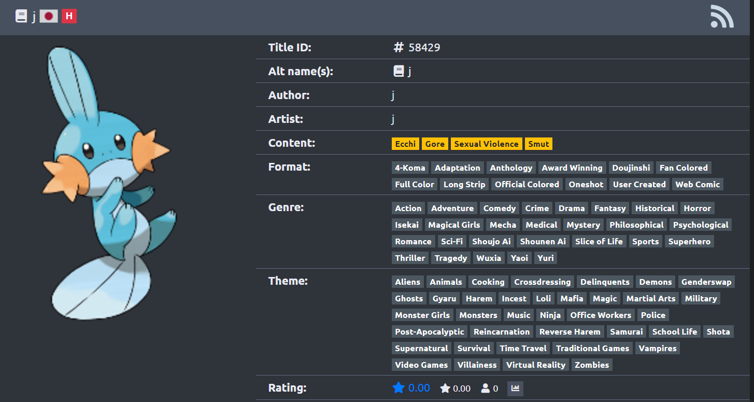Click the Japanese flag icon
The image size is (754, 402).
click(49, 17)
